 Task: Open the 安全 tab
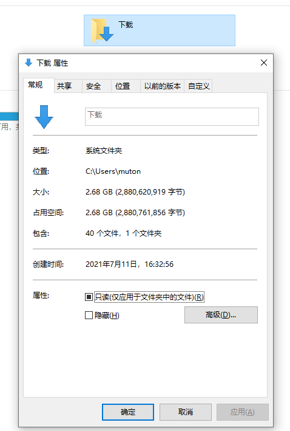96,86
